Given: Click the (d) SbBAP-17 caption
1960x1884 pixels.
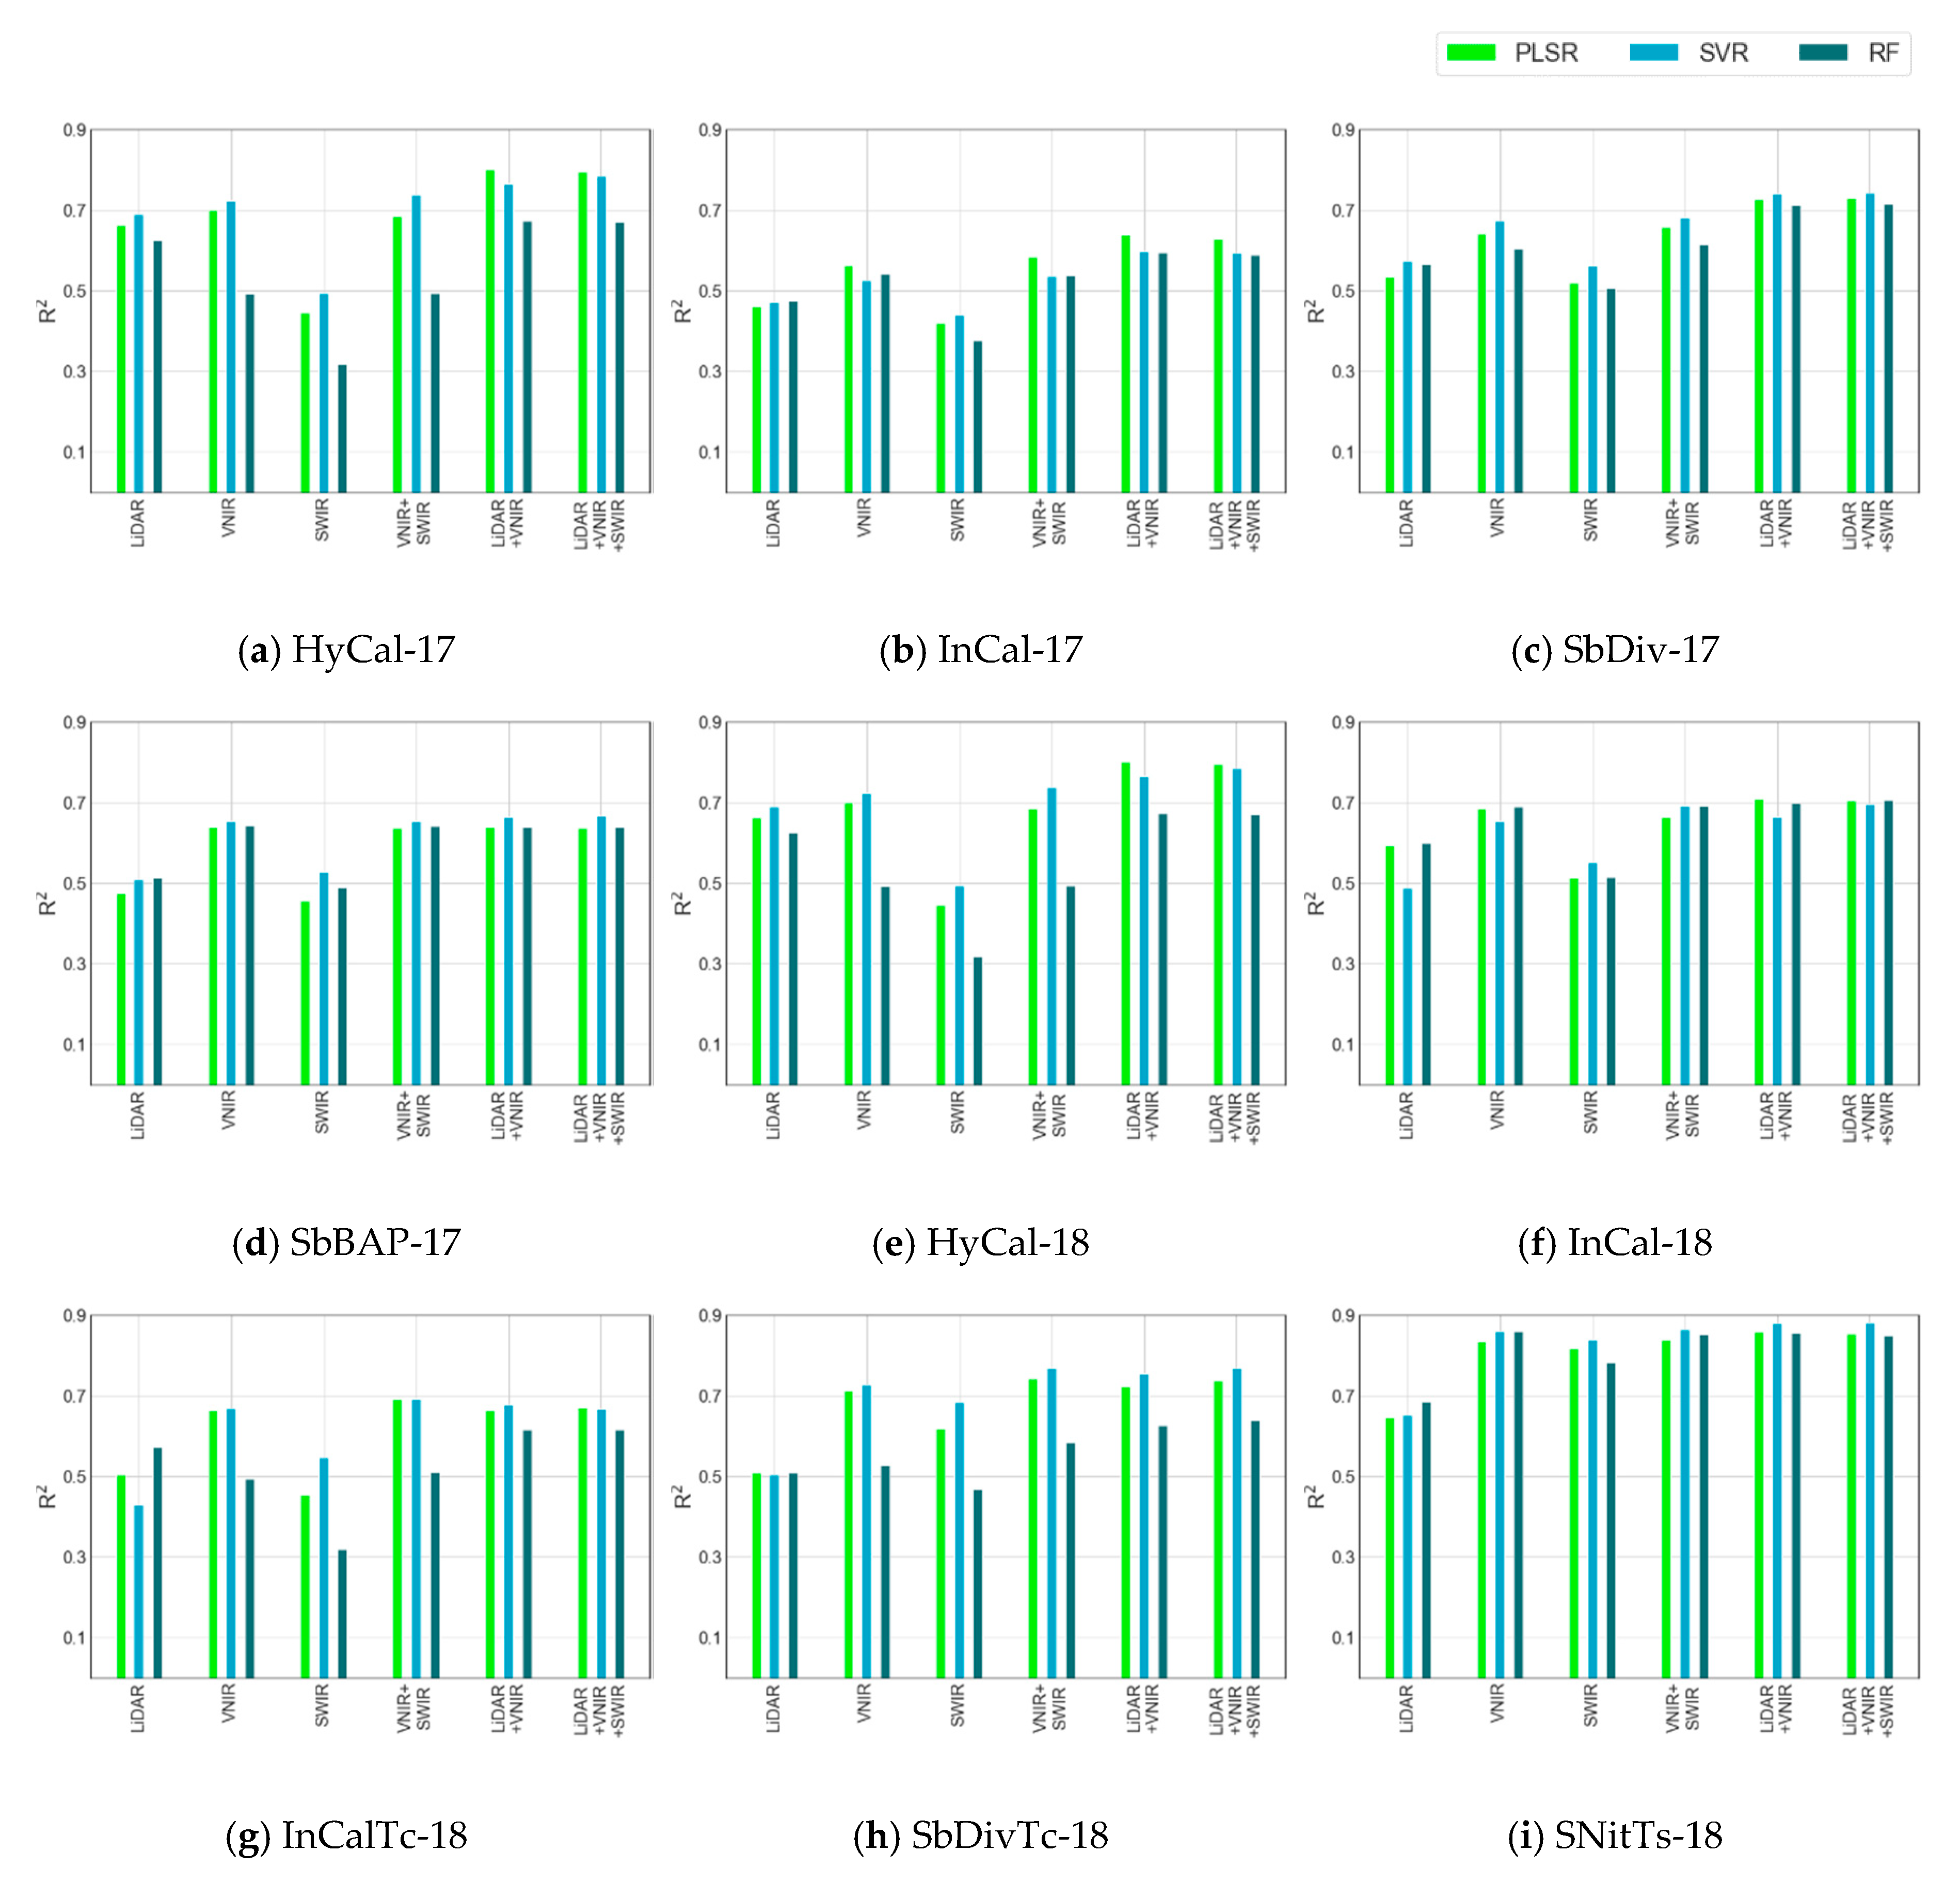Looking at the screenshot, I should 346,1243.
